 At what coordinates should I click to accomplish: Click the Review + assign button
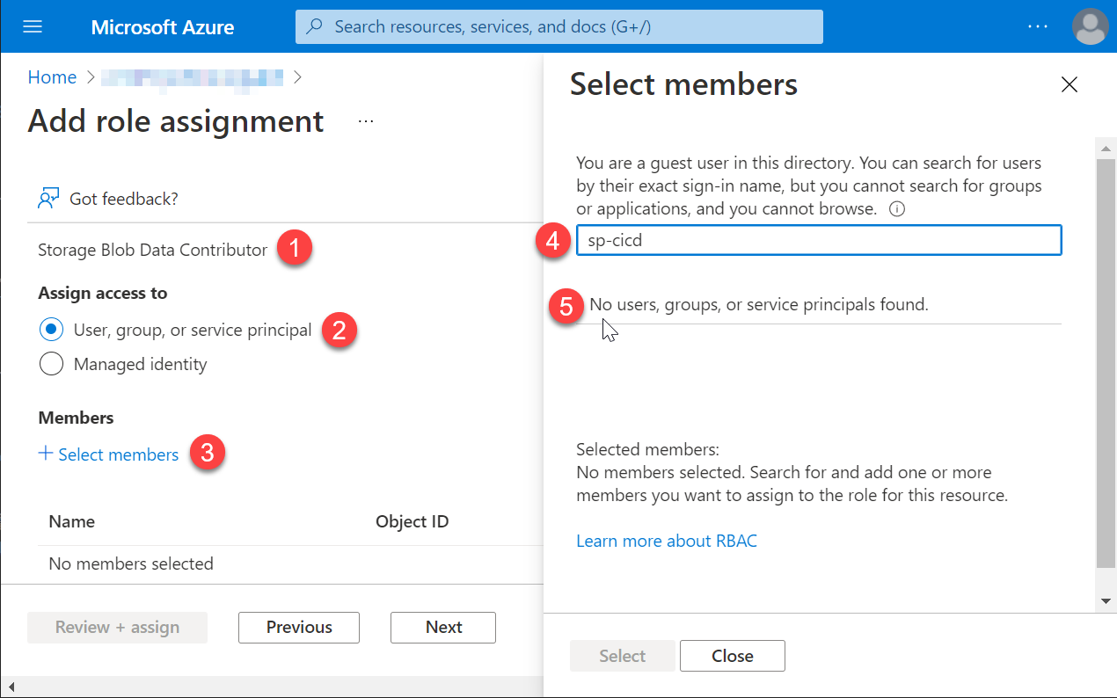[x=117, y=628]
